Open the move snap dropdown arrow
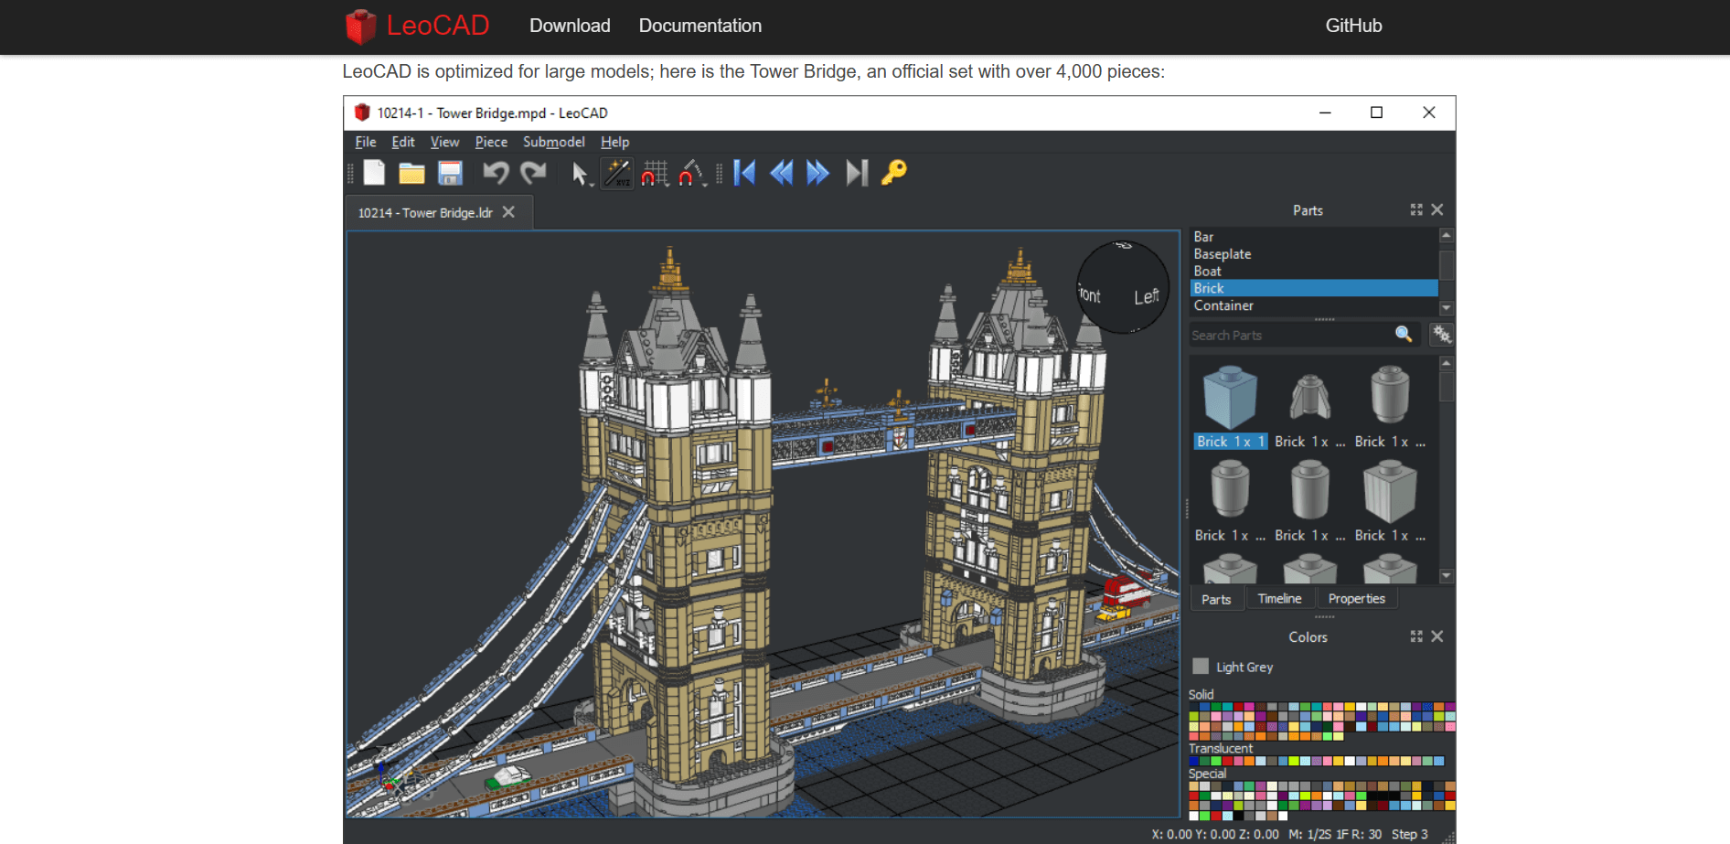 [x=669, y=184]
